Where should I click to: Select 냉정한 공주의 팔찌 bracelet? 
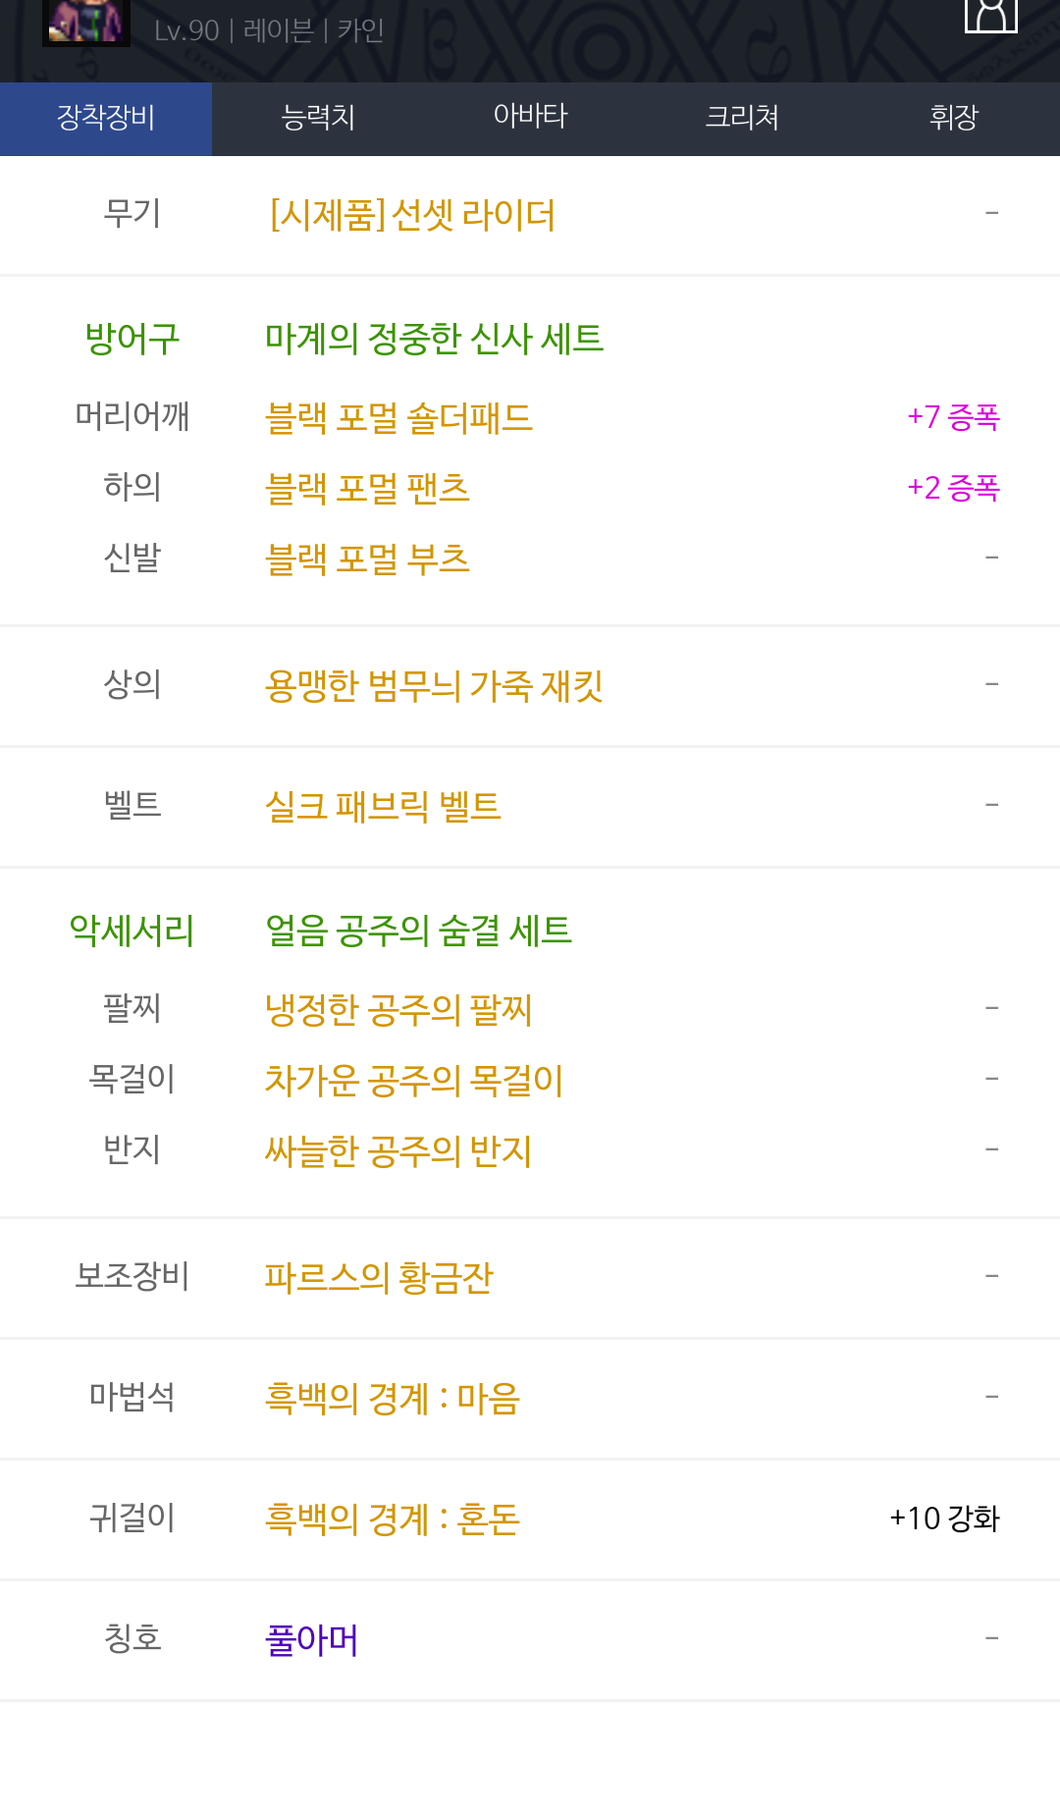pyautogui.click(x=398, y=1010)
